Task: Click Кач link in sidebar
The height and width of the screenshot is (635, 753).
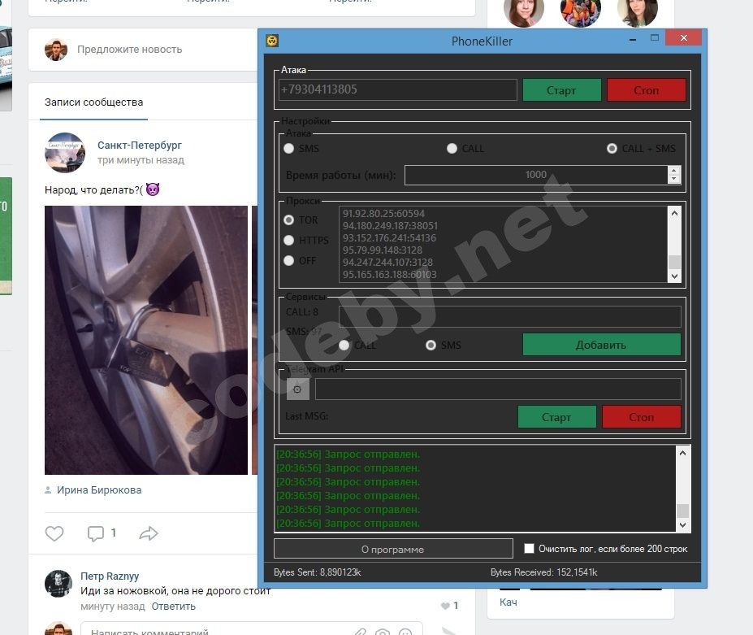Action: [x=508, y=602]
